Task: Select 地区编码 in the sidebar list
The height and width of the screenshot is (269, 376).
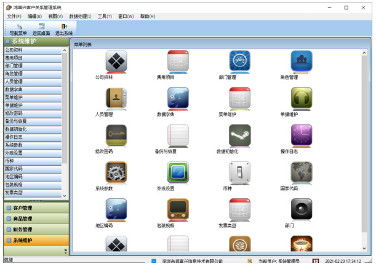Action: click(x=33, y=177)
